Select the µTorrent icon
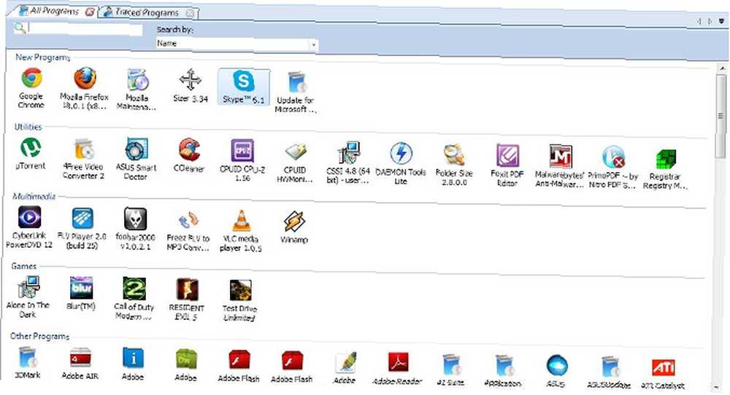The width and height of the screenshot is (730, 395). [31, 148]
